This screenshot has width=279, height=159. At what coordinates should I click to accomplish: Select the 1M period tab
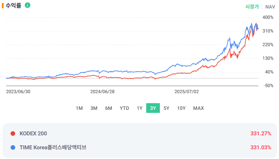point(79,108)
